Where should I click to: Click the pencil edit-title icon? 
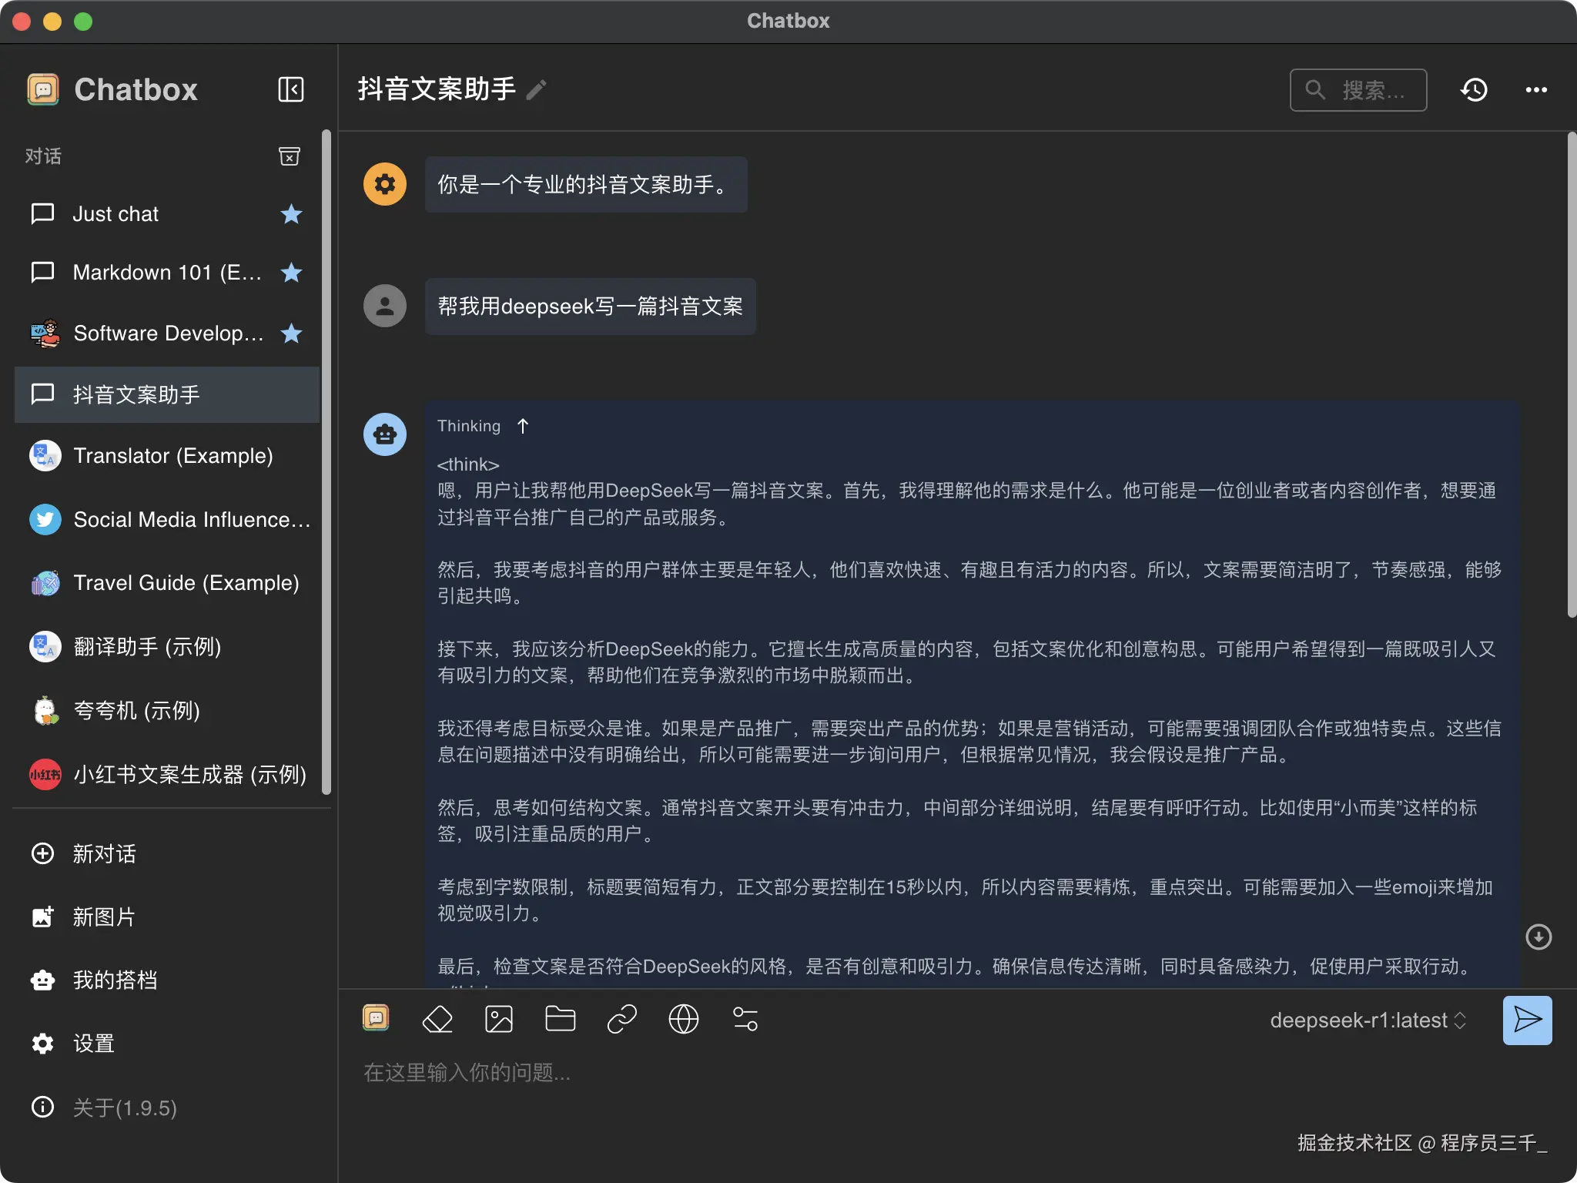[537, 90]
